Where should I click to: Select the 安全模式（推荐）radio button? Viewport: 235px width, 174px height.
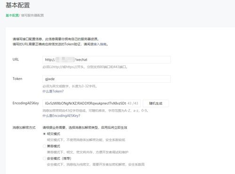(44, 158)
